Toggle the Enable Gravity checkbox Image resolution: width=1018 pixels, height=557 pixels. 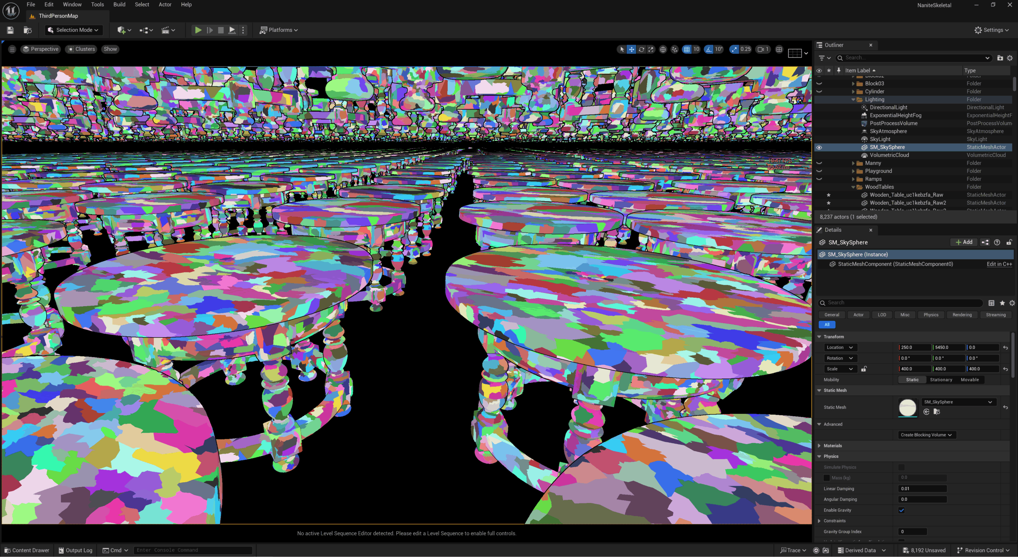[901, 510]
